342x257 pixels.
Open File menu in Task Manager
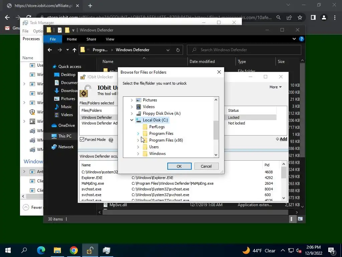pyautogui.click(x=25, y=31)
